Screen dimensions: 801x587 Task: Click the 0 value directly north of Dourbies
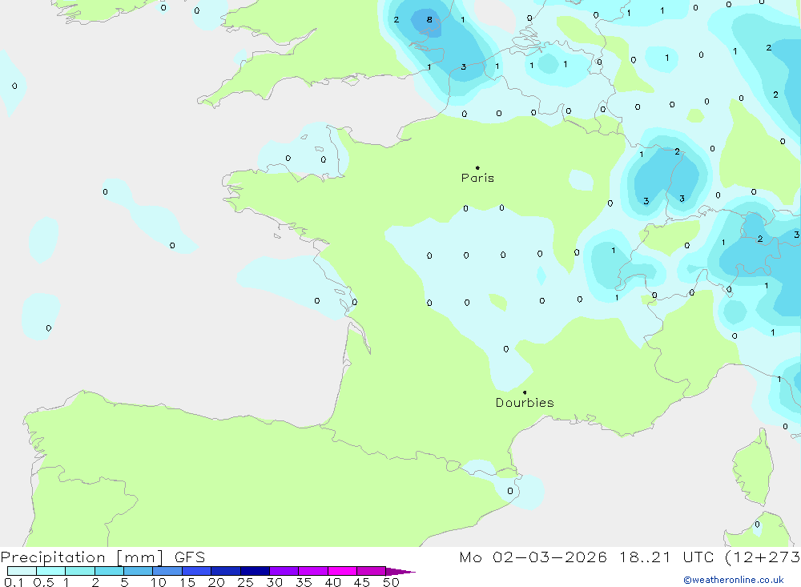click(x=505, y=349)
